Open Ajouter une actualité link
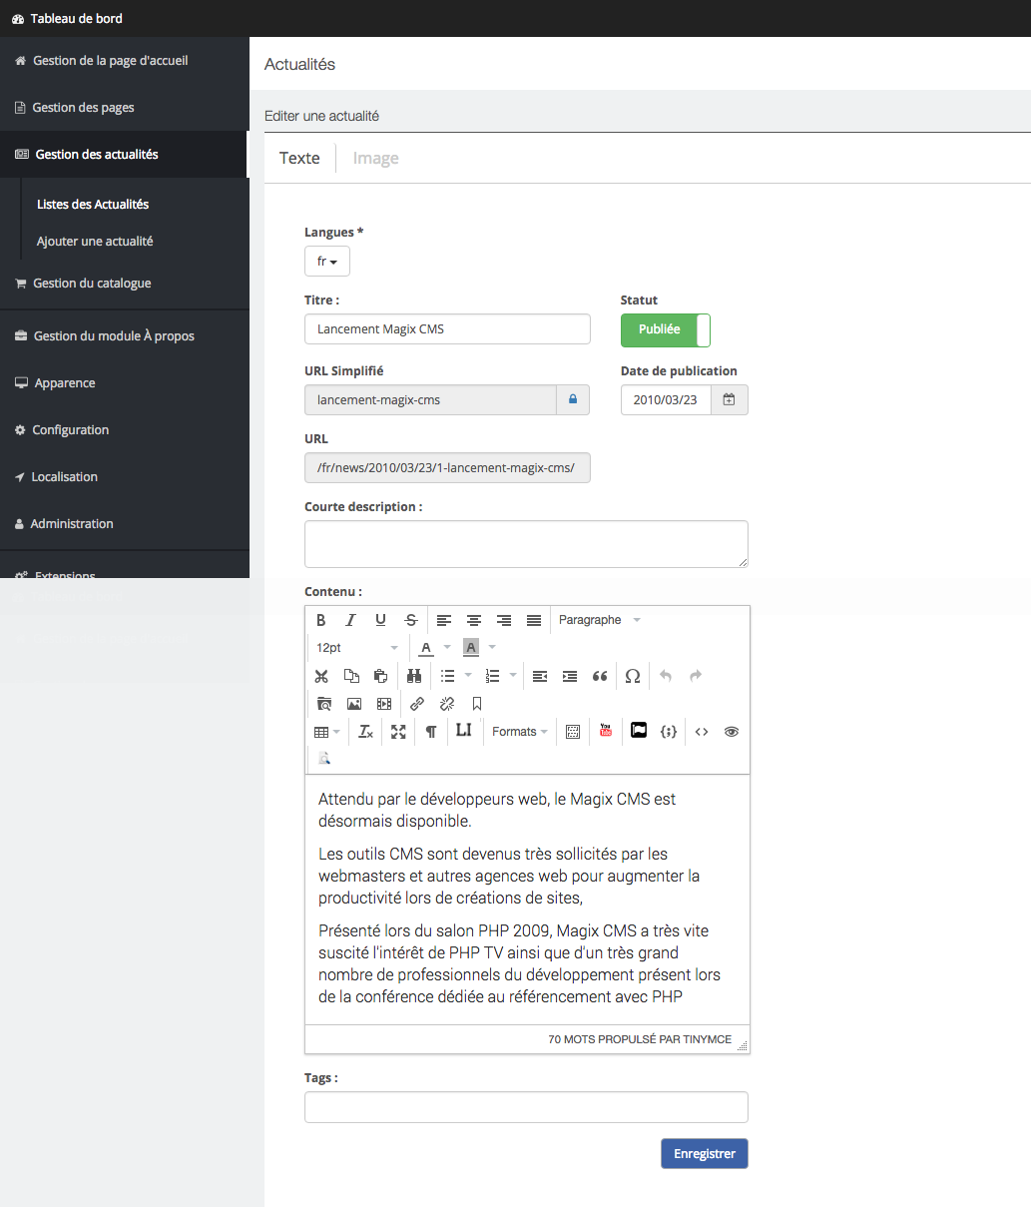 coord(95,241)
